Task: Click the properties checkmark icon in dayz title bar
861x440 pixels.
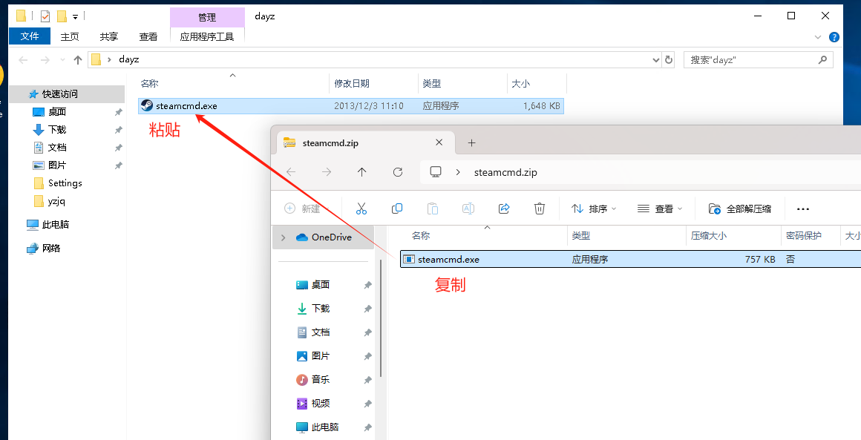Action: [x=45, y=16]
